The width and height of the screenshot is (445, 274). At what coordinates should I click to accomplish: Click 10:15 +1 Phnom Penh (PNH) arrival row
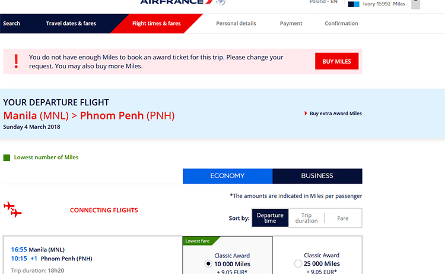point(52,259)
